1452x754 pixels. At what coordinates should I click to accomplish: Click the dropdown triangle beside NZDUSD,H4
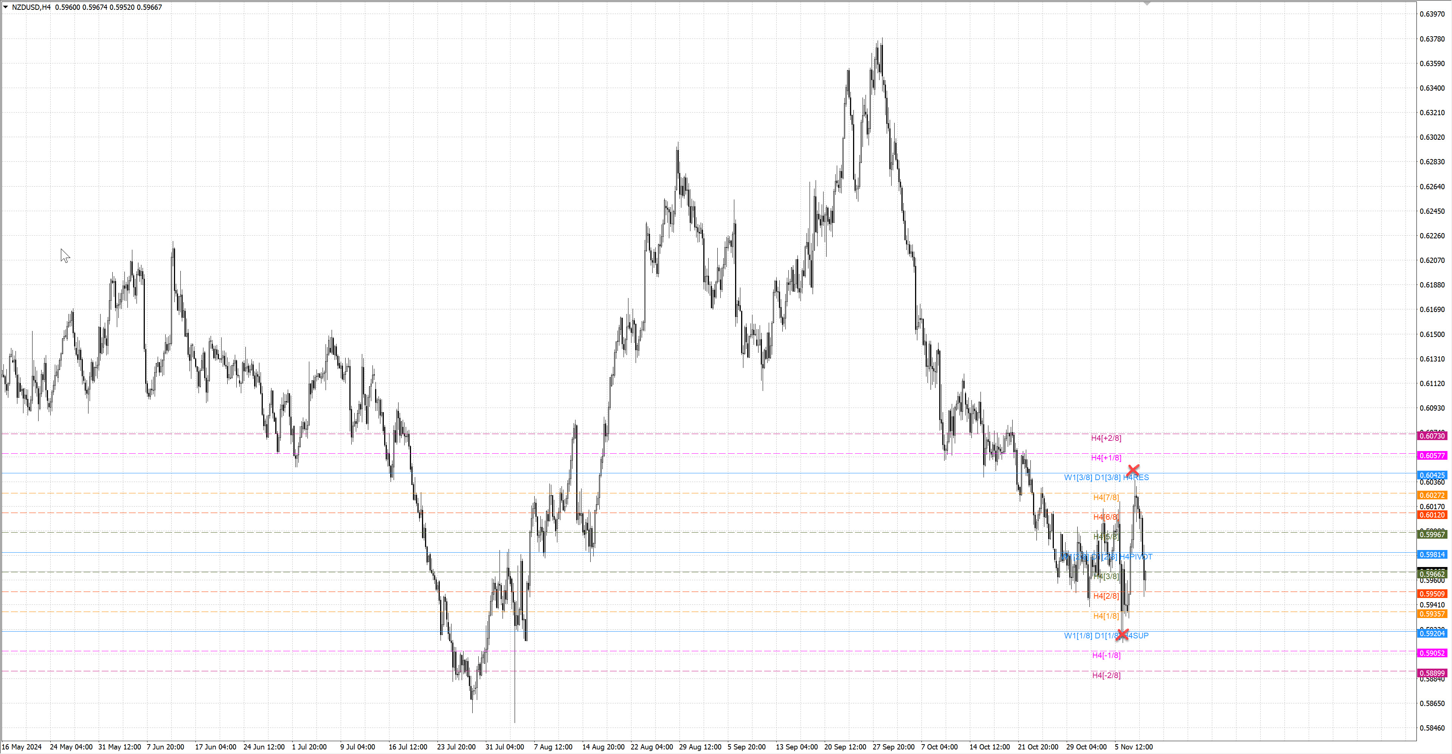coord(6,7)
